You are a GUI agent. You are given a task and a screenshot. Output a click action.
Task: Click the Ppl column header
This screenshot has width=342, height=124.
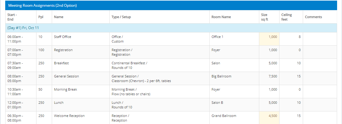[x=41, y=17]
